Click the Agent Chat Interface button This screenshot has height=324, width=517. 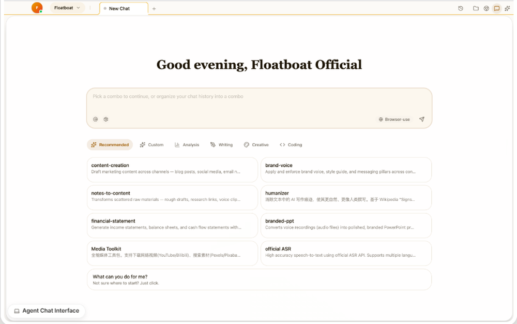(x=47, y=311)
